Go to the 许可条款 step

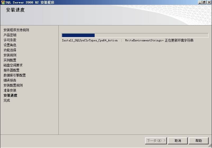click(10, 40)
